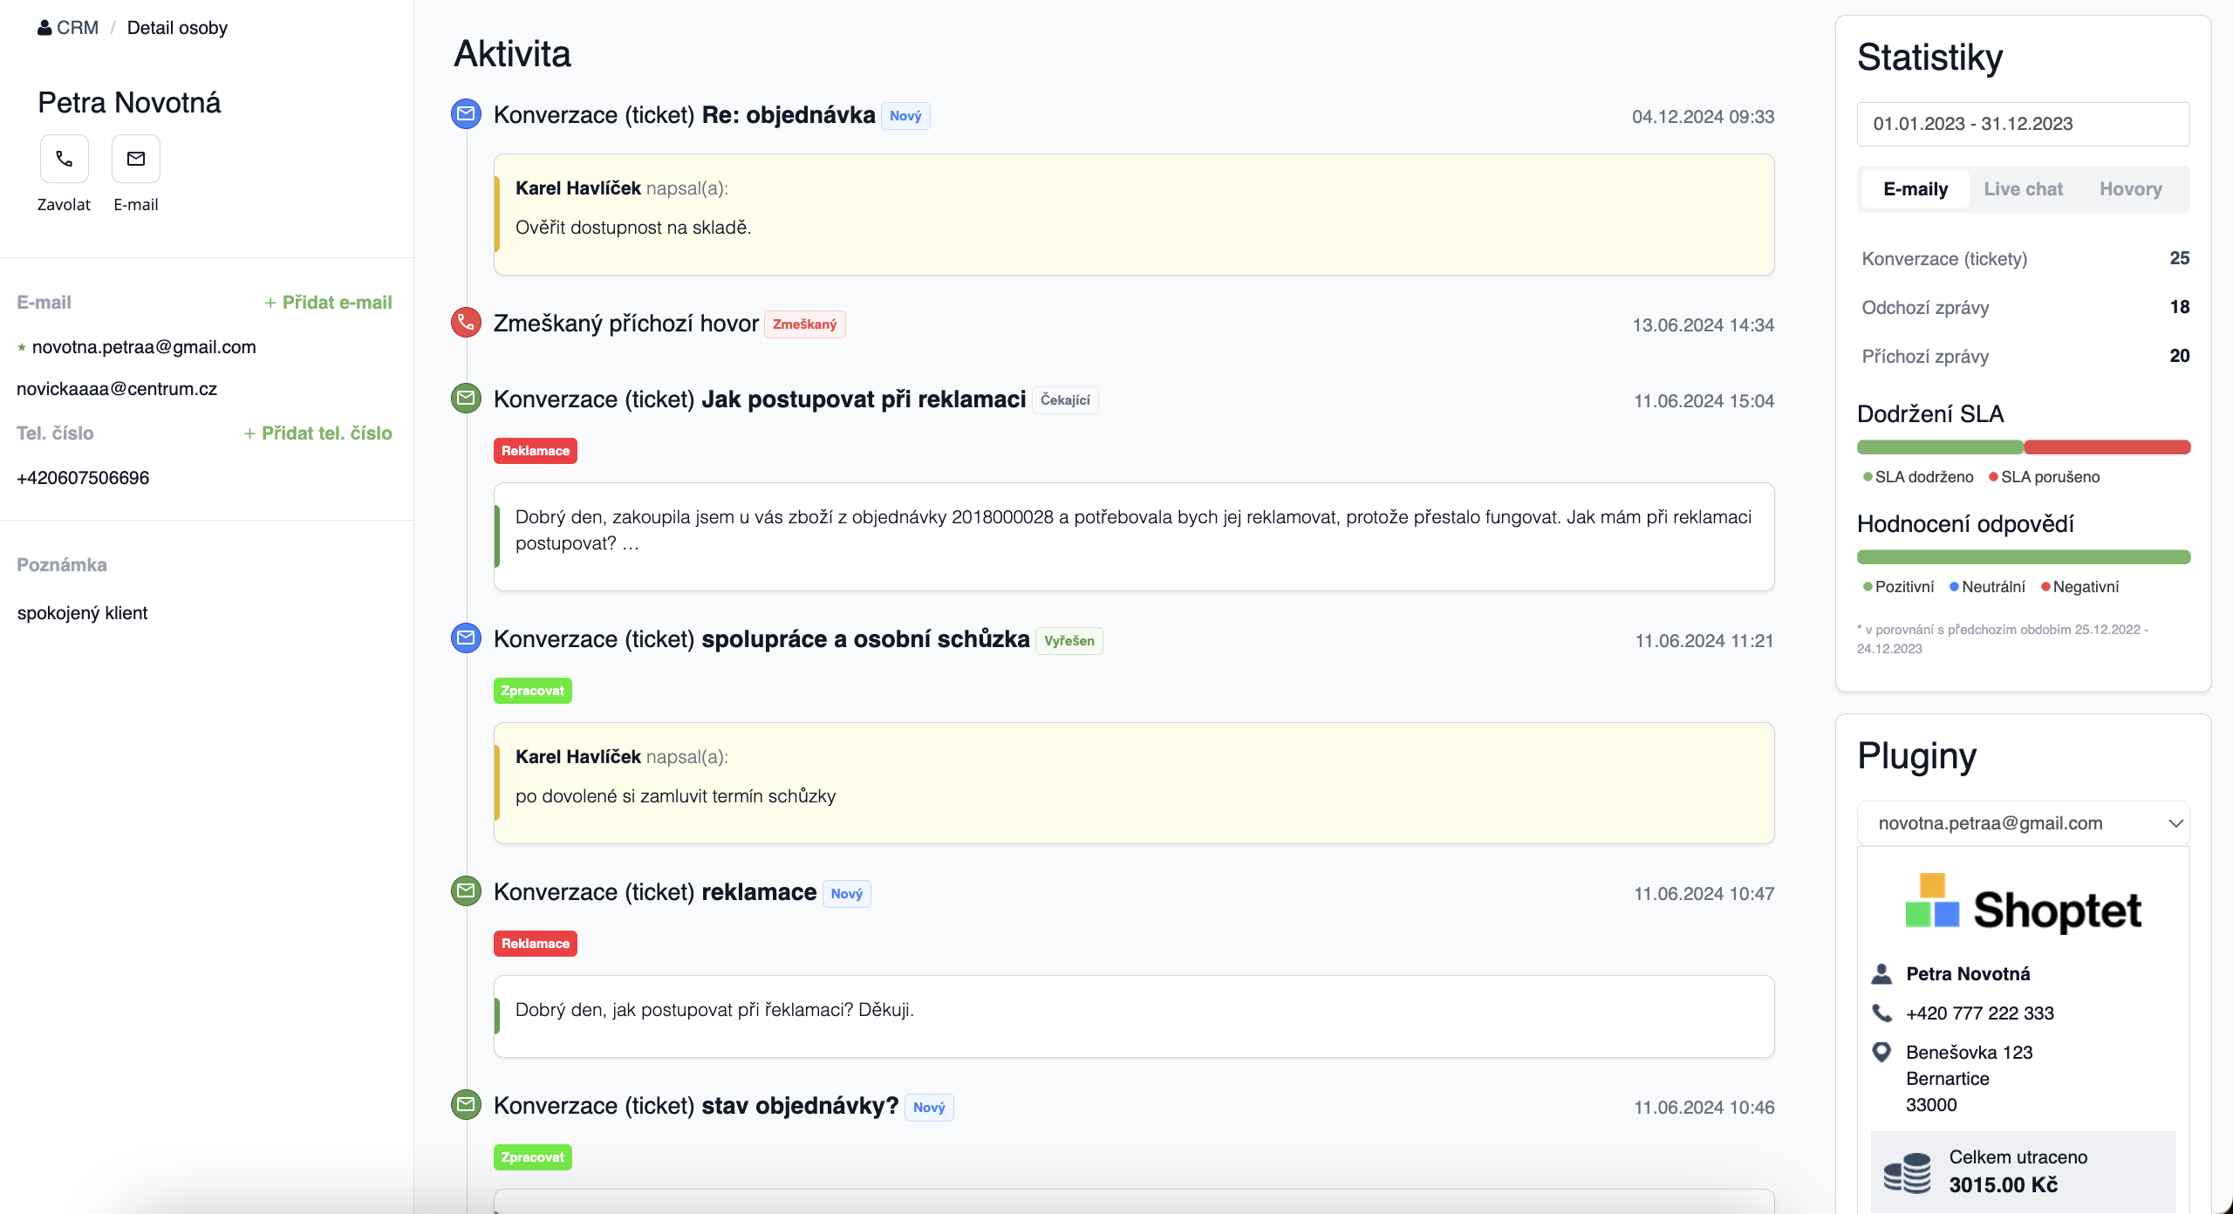This screenshot has height=1214, width=2233.
Task: Click green envelope icon for reklamace ticket
Action: click(x=466, y=890)
